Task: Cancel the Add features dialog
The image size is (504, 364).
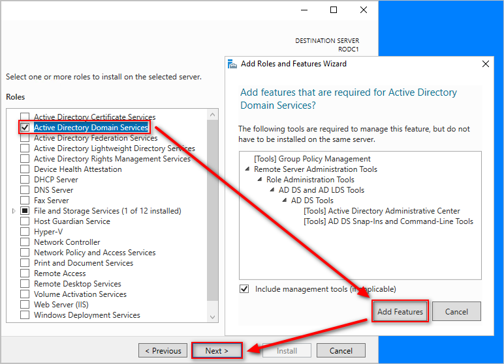Action: pos(456,311)
